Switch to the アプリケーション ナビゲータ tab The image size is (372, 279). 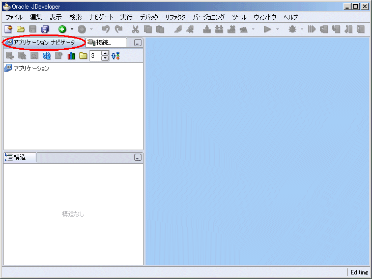tap(44, 43)
